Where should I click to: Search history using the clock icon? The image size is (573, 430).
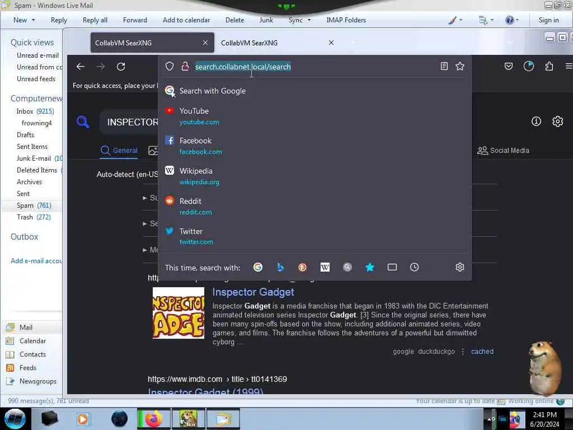click(414, 267)
